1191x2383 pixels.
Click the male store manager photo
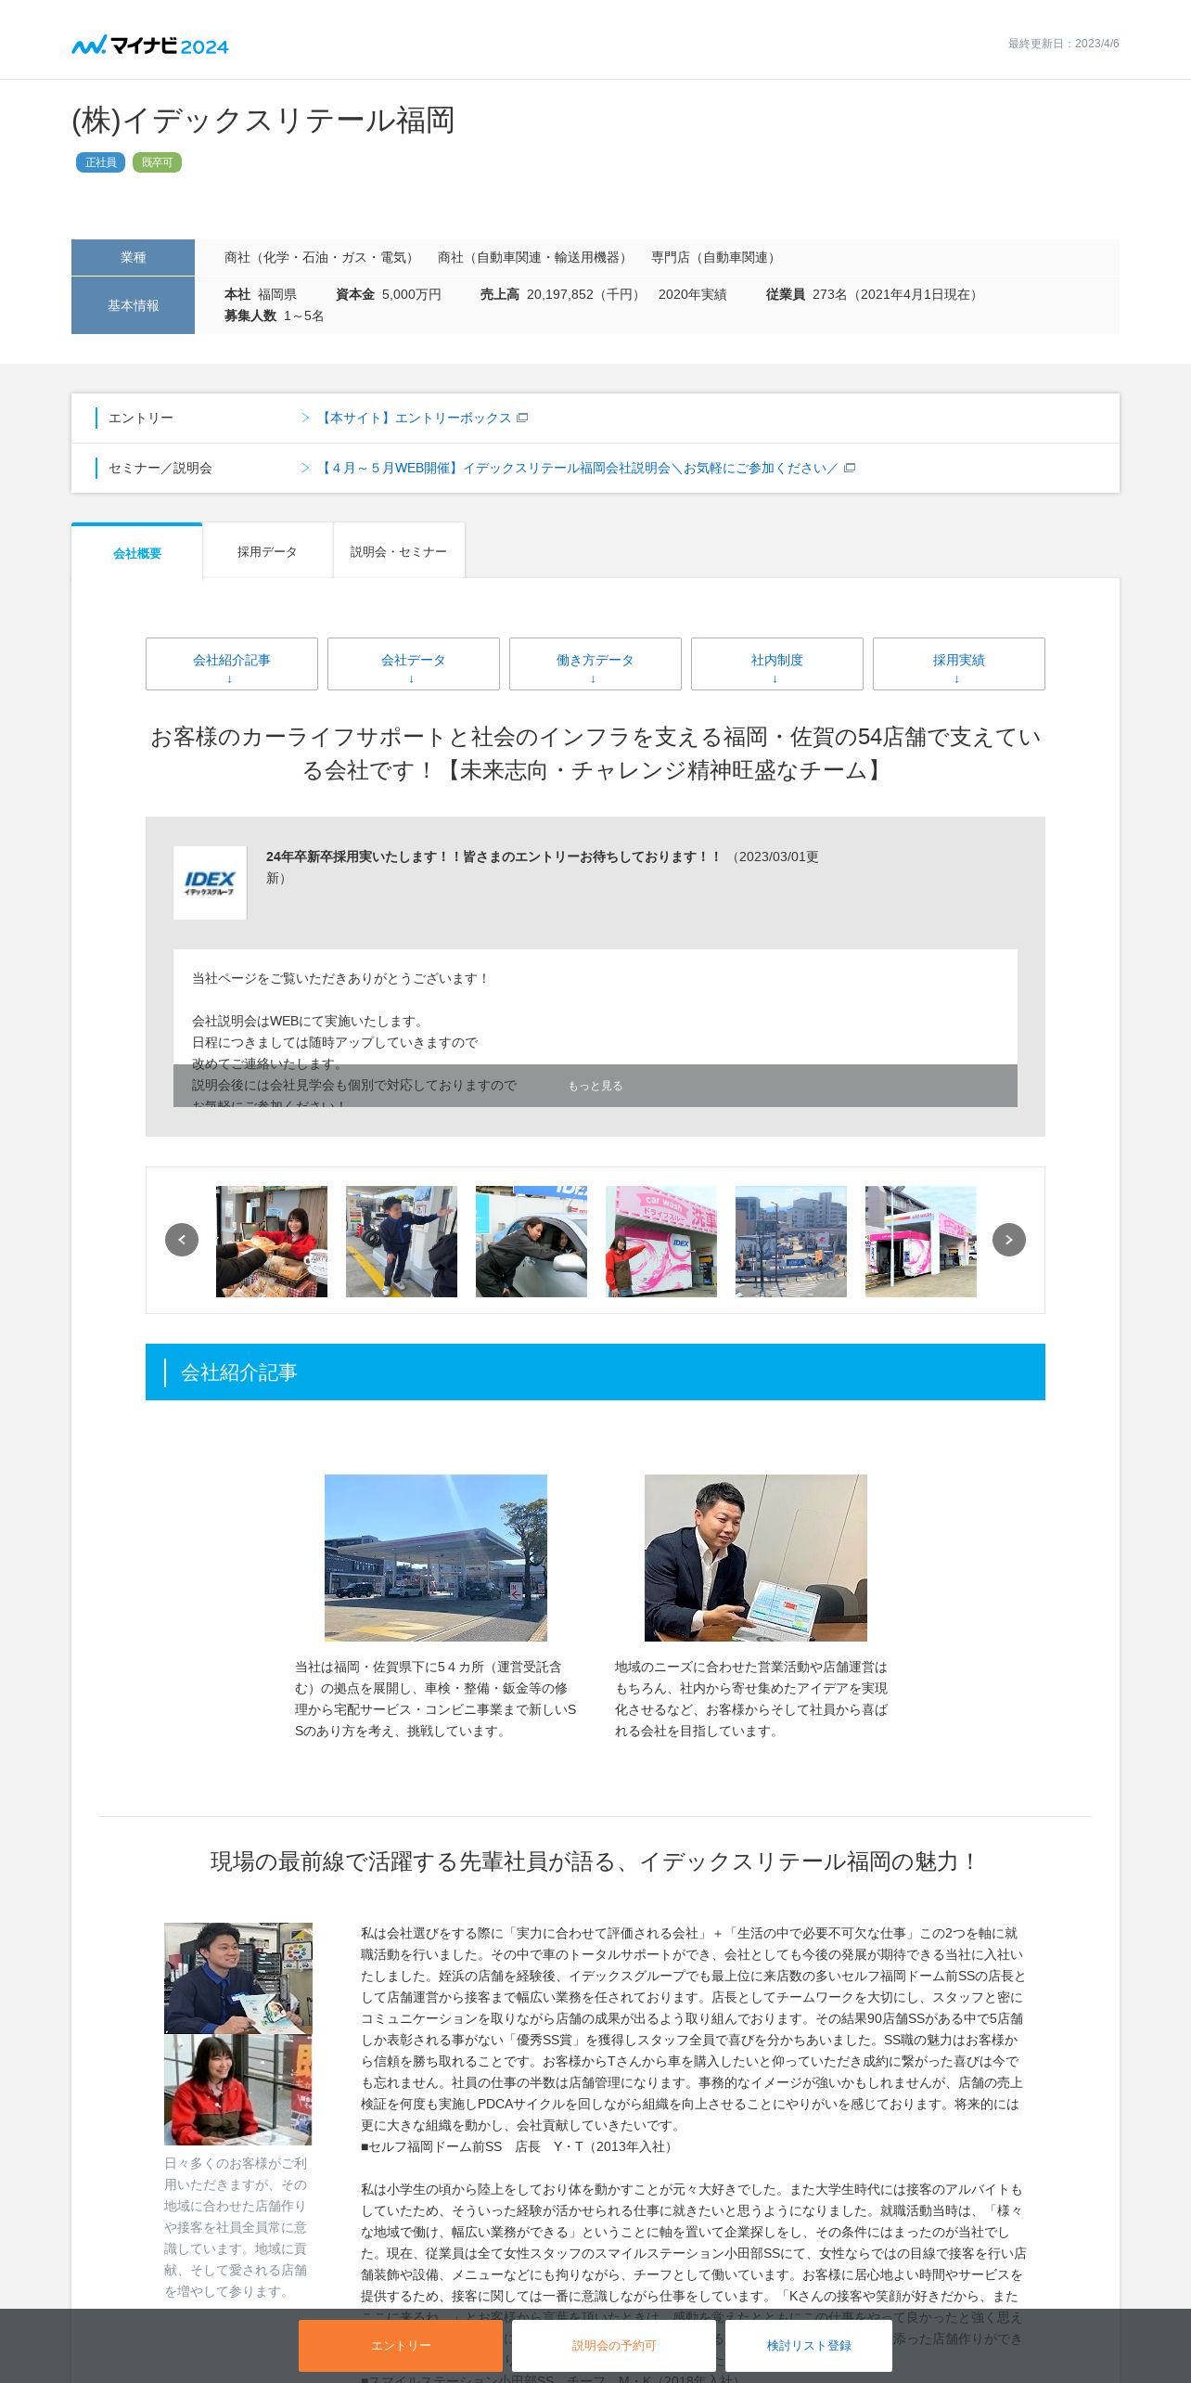tap(238, 1978)
